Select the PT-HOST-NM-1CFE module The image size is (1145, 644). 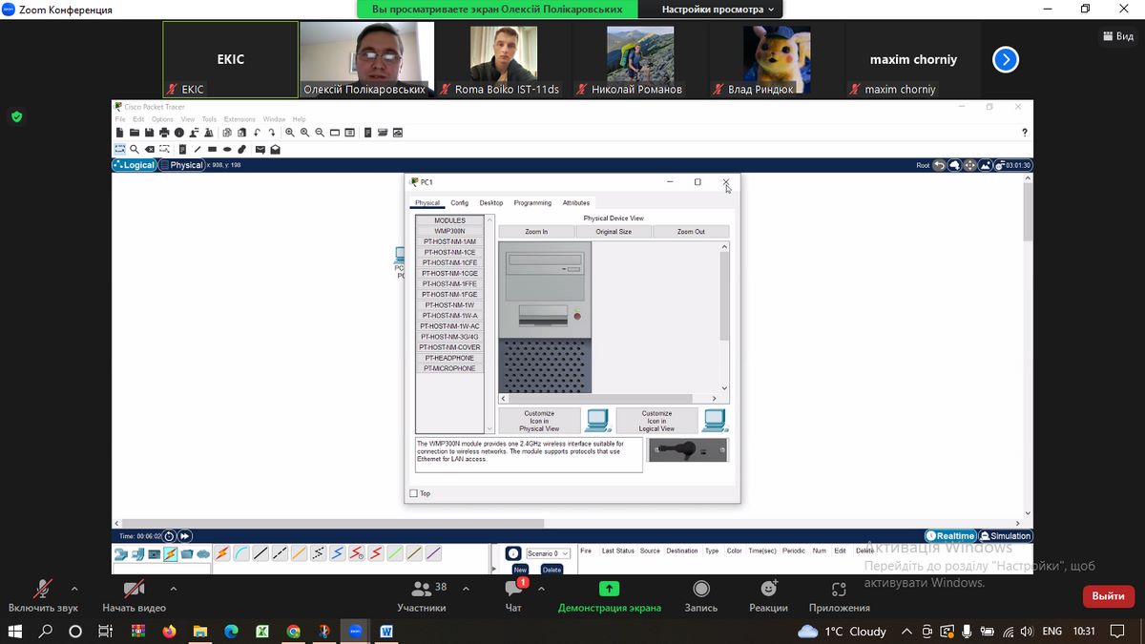pyautogui.click(x=449, y=262)
